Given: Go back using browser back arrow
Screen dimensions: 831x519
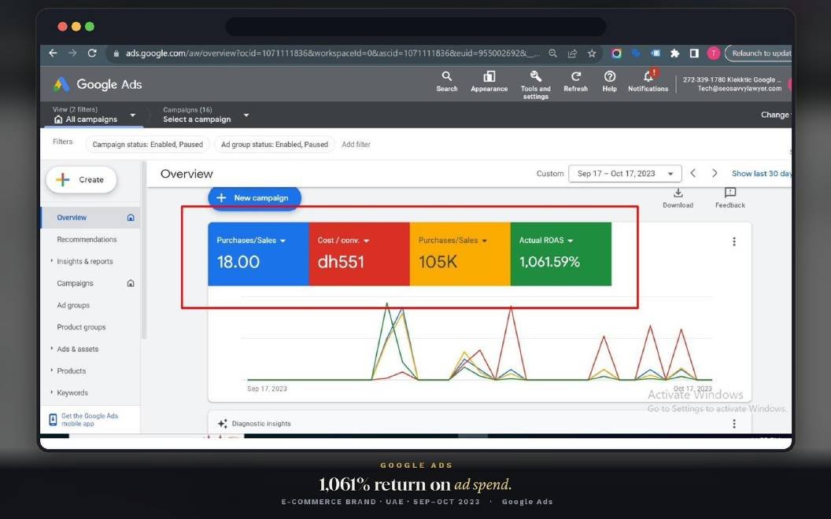Looking at the screenshot, I should (x=53, y=53).
